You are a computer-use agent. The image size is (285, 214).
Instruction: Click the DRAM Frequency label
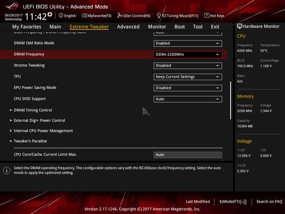[x=29, y=54]
